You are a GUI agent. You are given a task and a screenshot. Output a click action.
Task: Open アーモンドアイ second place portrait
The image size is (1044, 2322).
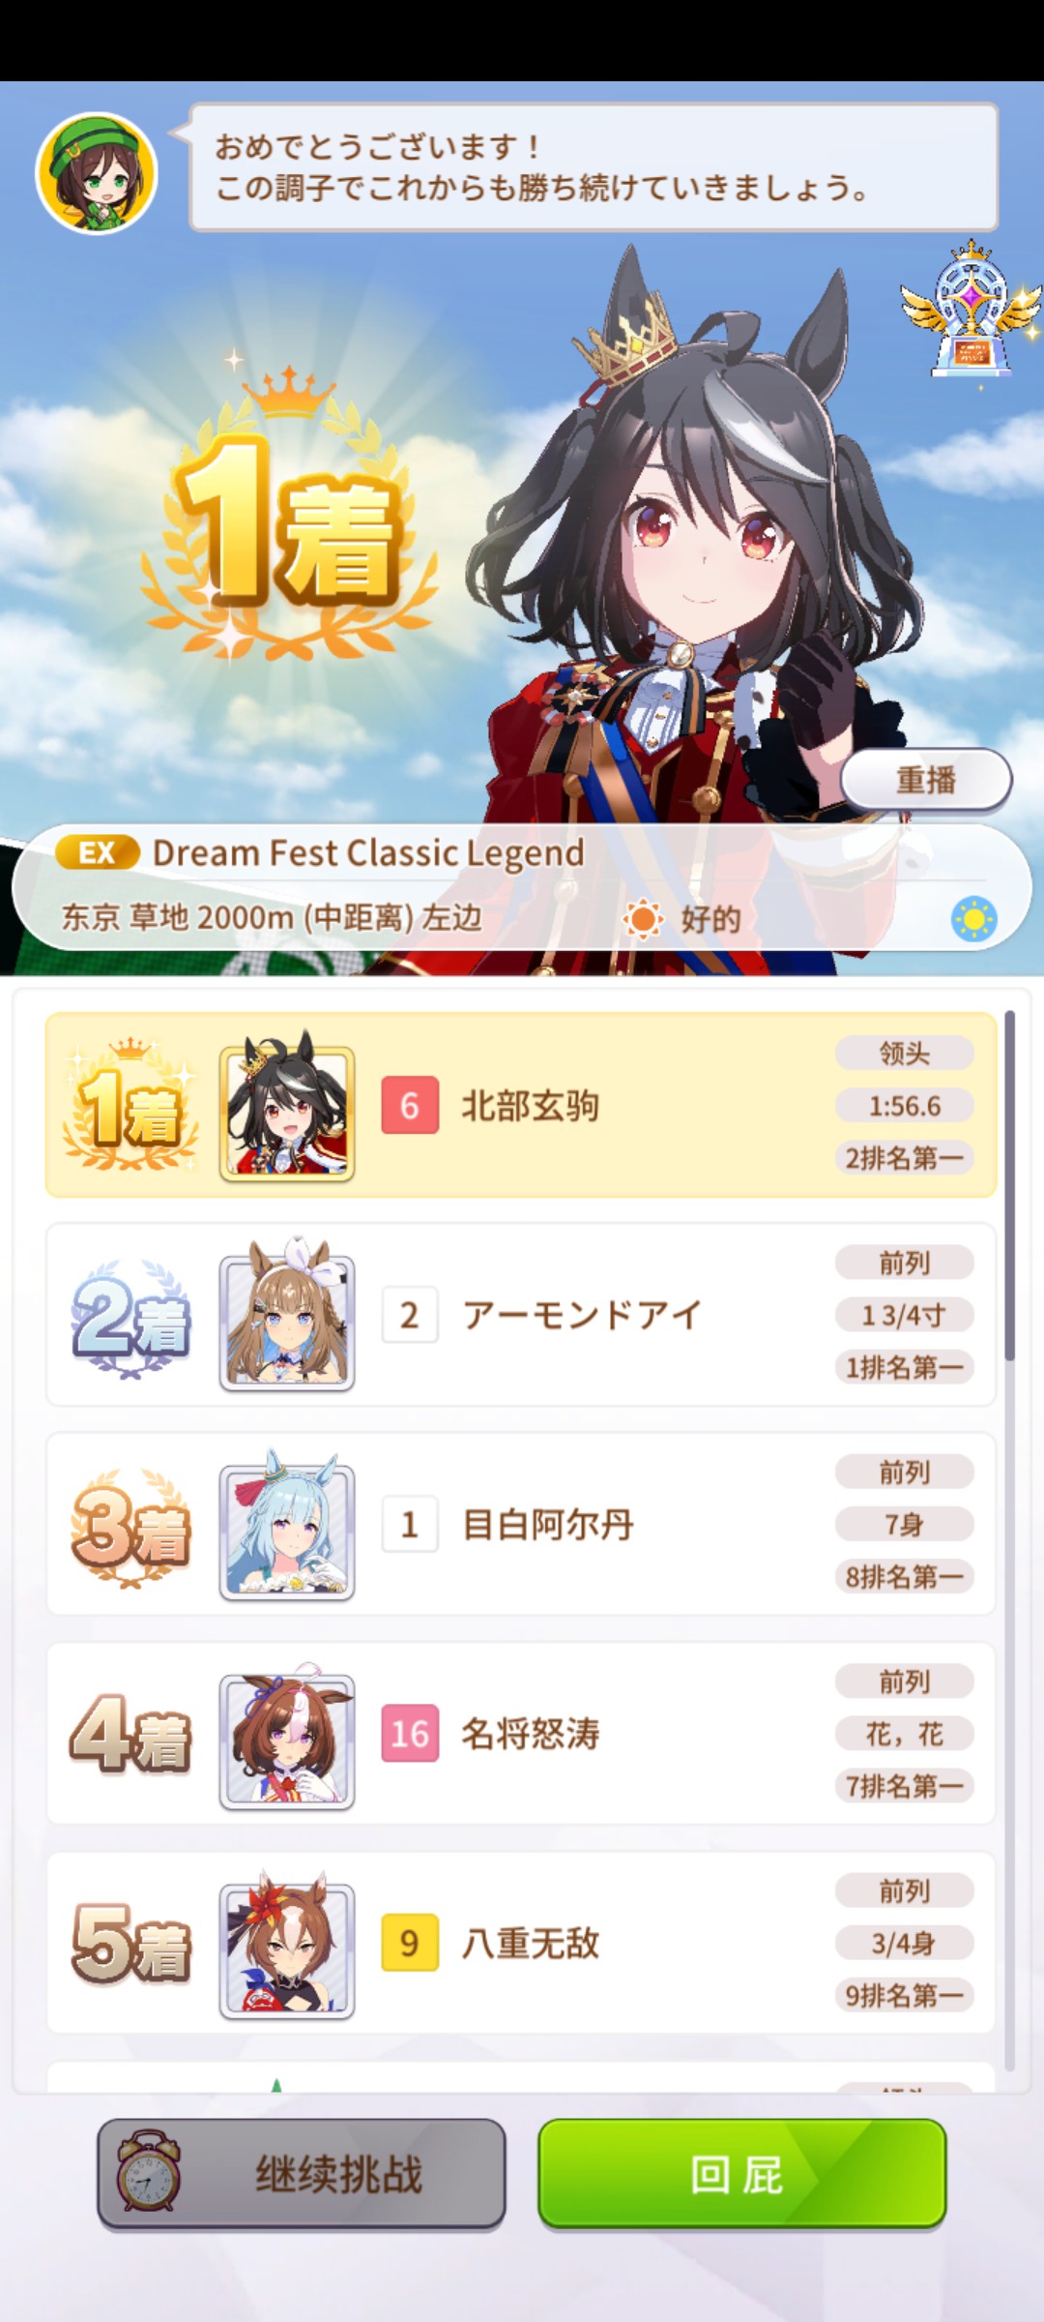287,1323
